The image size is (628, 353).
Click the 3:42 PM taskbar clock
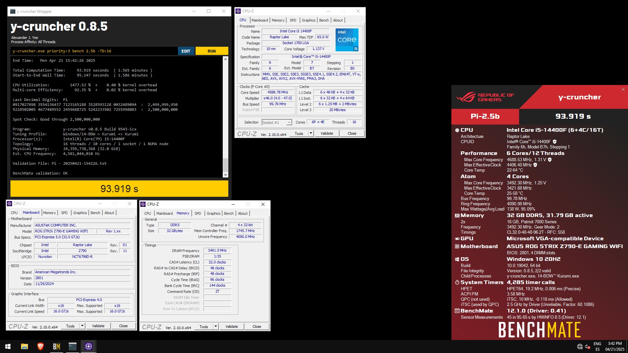pos(615,346)
